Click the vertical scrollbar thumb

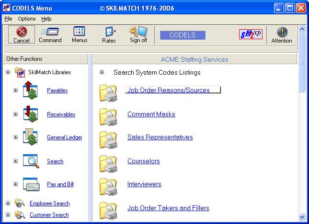302,63
